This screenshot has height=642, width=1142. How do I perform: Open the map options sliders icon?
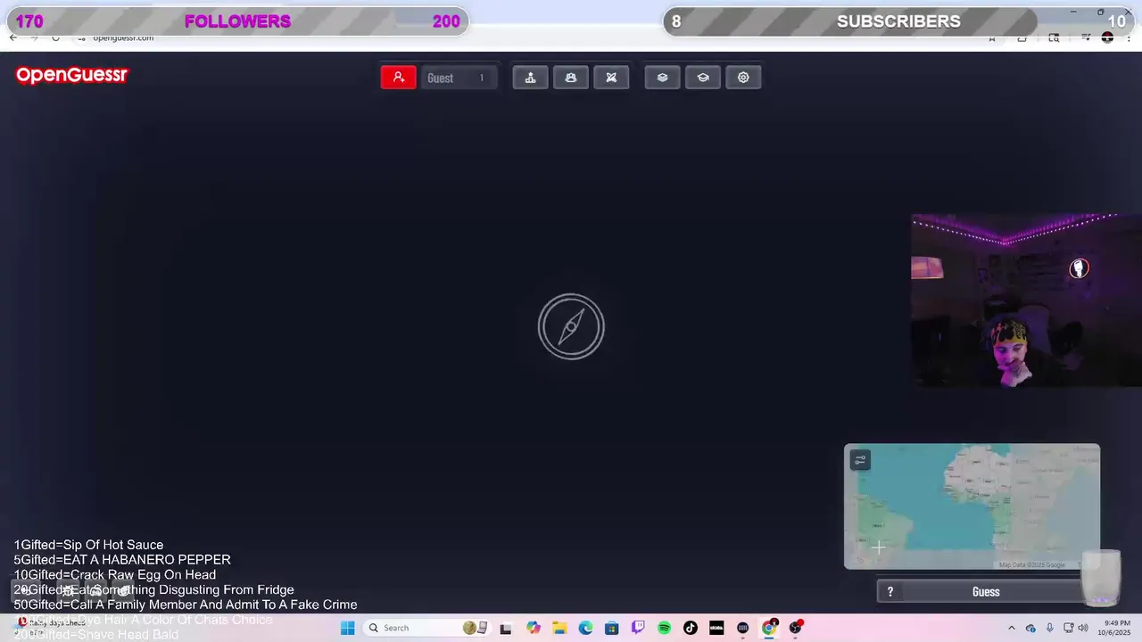pyautogui.click(x=860, y=460)
